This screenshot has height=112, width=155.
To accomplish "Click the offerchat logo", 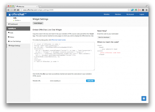I will tap(17, 14).
